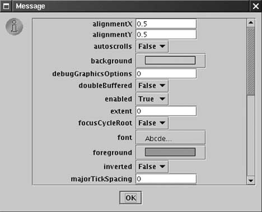
Task: Focus the debugGraphicsOptions field
Action: (166, 74)
